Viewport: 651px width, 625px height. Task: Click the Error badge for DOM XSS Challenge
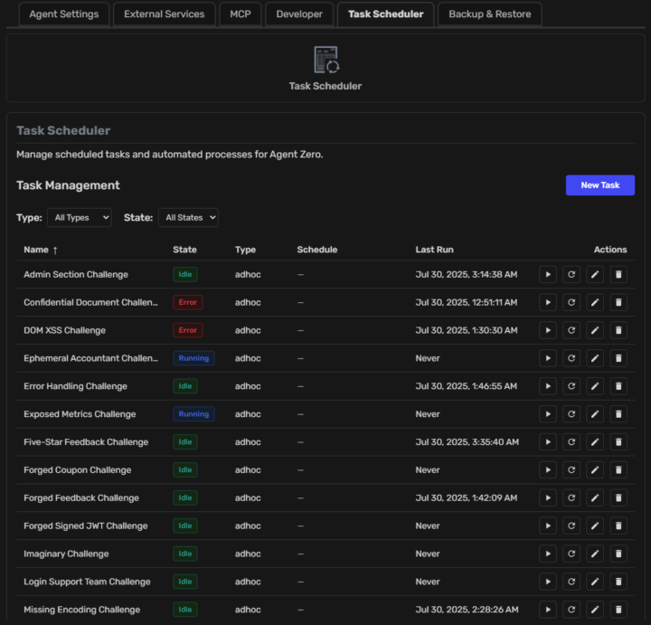[x=188, y=330]
